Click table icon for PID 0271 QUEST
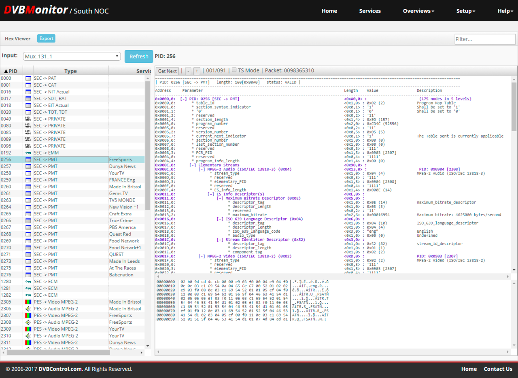The height and width of the screenshot is (378, 518). click(x=28, y=255)
